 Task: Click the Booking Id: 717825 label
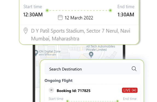(x=74, y=91)
